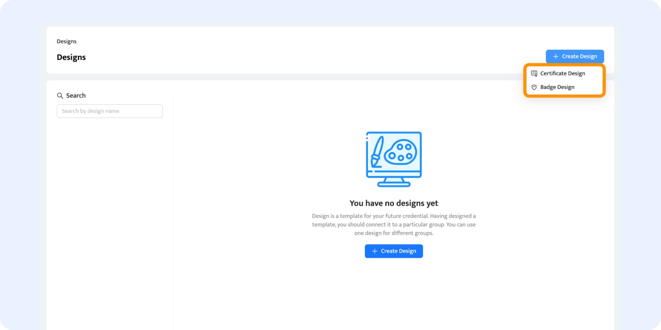Select Certificate Design from the dropdown menu
661x330 pixels.
click(562, 73)
